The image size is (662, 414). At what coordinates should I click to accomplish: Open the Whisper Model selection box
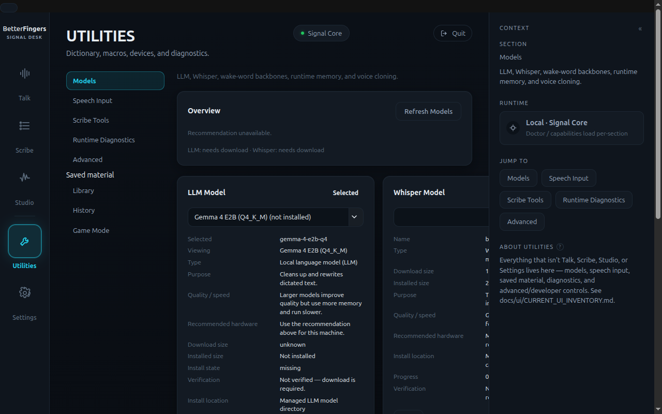[441, 217]
